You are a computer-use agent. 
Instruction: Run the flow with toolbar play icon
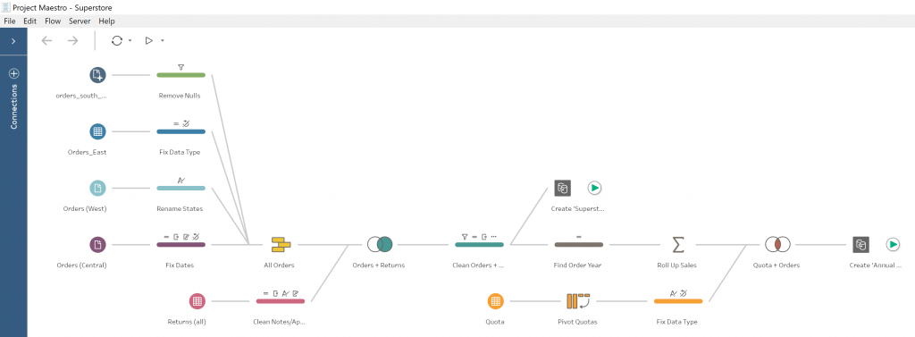(x=149, y=40)
